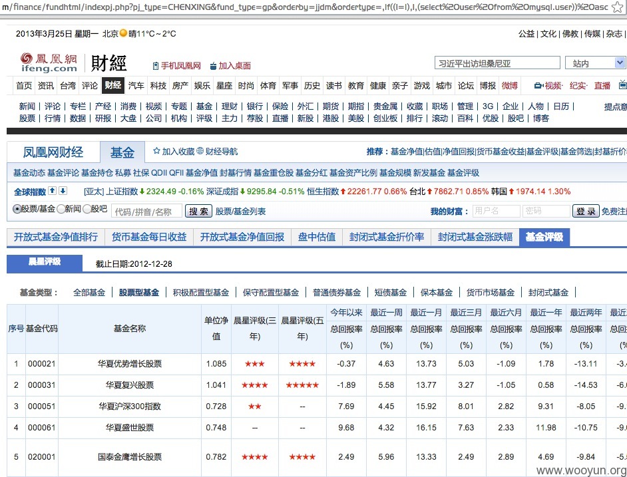
Task: Open the 贵金属 sub-navigation link
Action: tap(385, 106)
